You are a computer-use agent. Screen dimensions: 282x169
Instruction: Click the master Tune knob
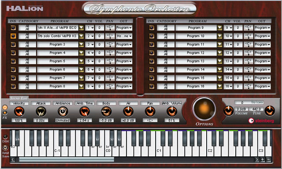(x=270, y=110)
